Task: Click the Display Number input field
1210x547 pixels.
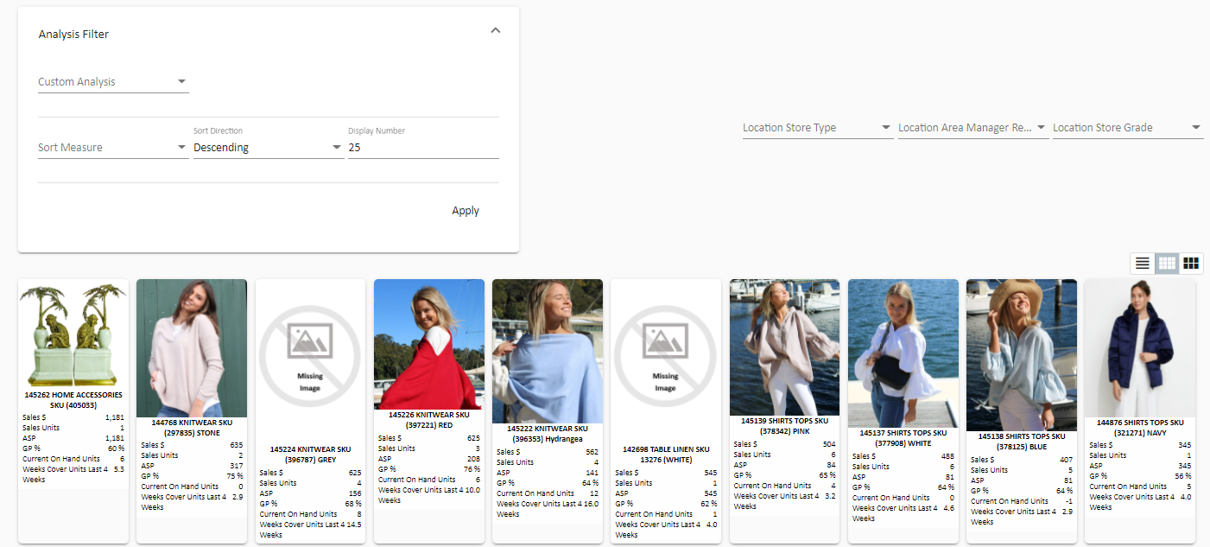Action: (422, 148)
